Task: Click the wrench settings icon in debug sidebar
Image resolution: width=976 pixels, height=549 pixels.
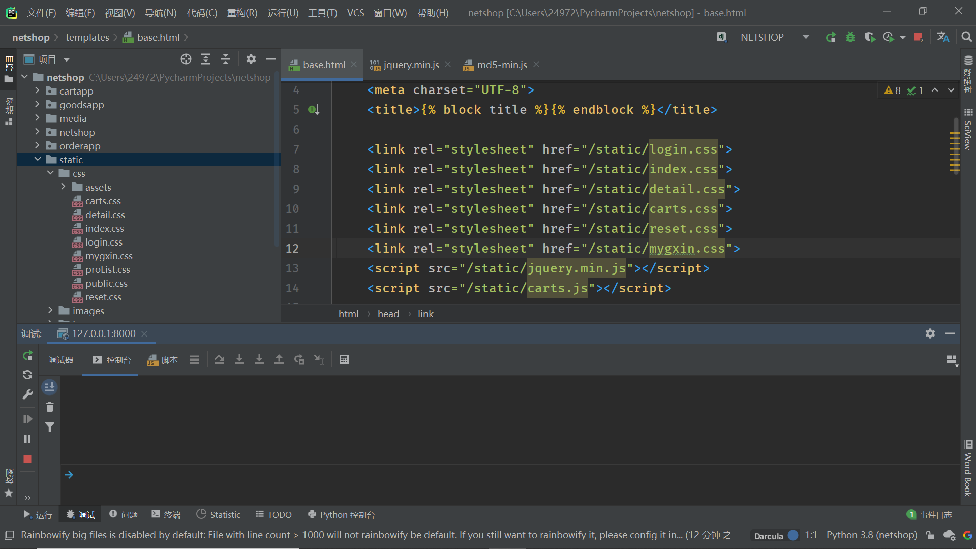Action: (x=27, y=394)
